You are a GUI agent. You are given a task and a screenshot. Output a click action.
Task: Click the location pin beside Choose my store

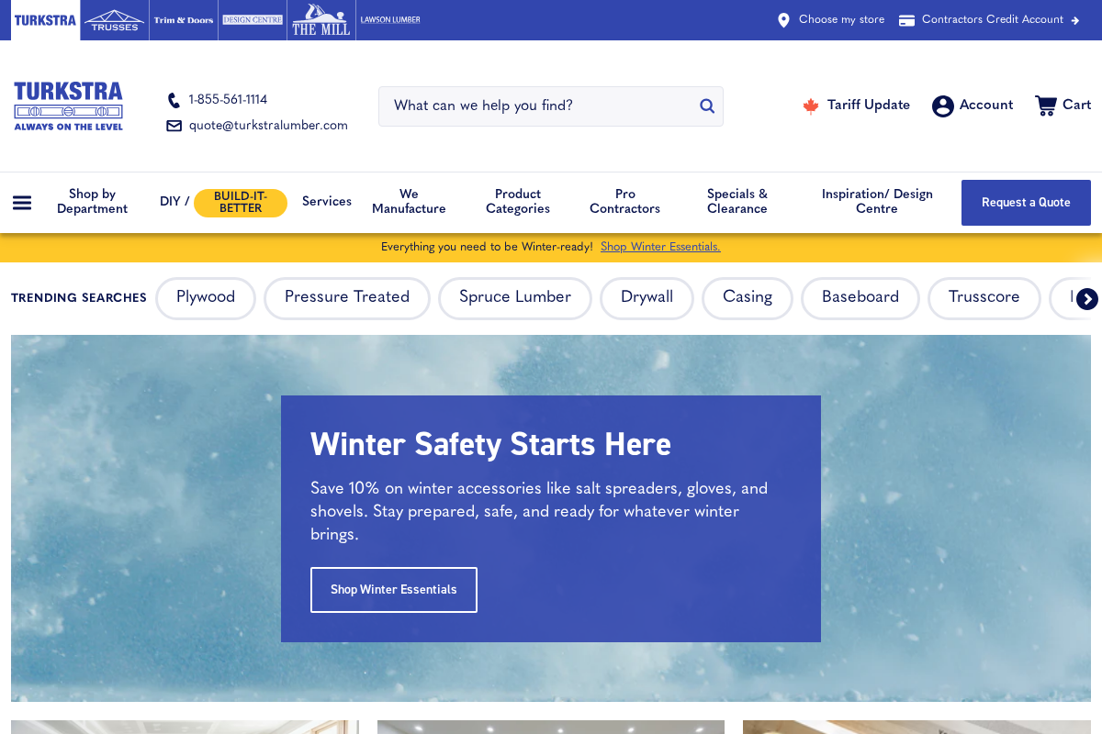[x=783, y=19]
